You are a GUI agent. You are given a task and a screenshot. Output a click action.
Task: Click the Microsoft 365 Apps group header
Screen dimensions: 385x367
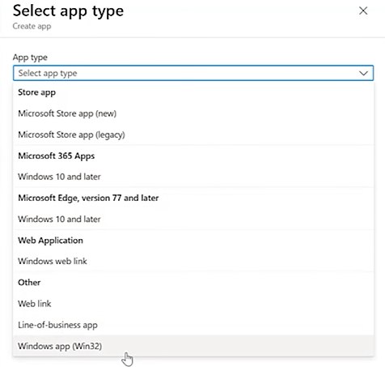click(56, 156)
